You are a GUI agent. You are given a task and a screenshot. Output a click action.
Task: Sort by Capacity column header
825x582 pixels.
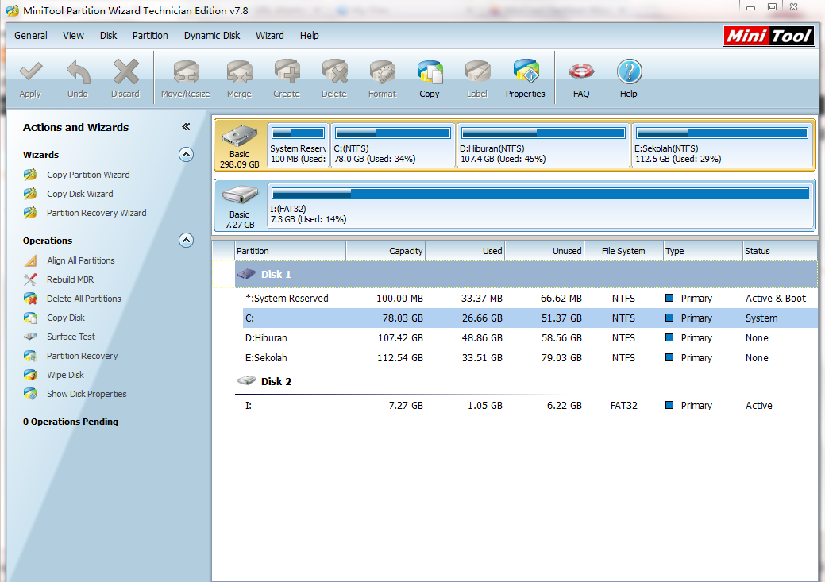386,251
